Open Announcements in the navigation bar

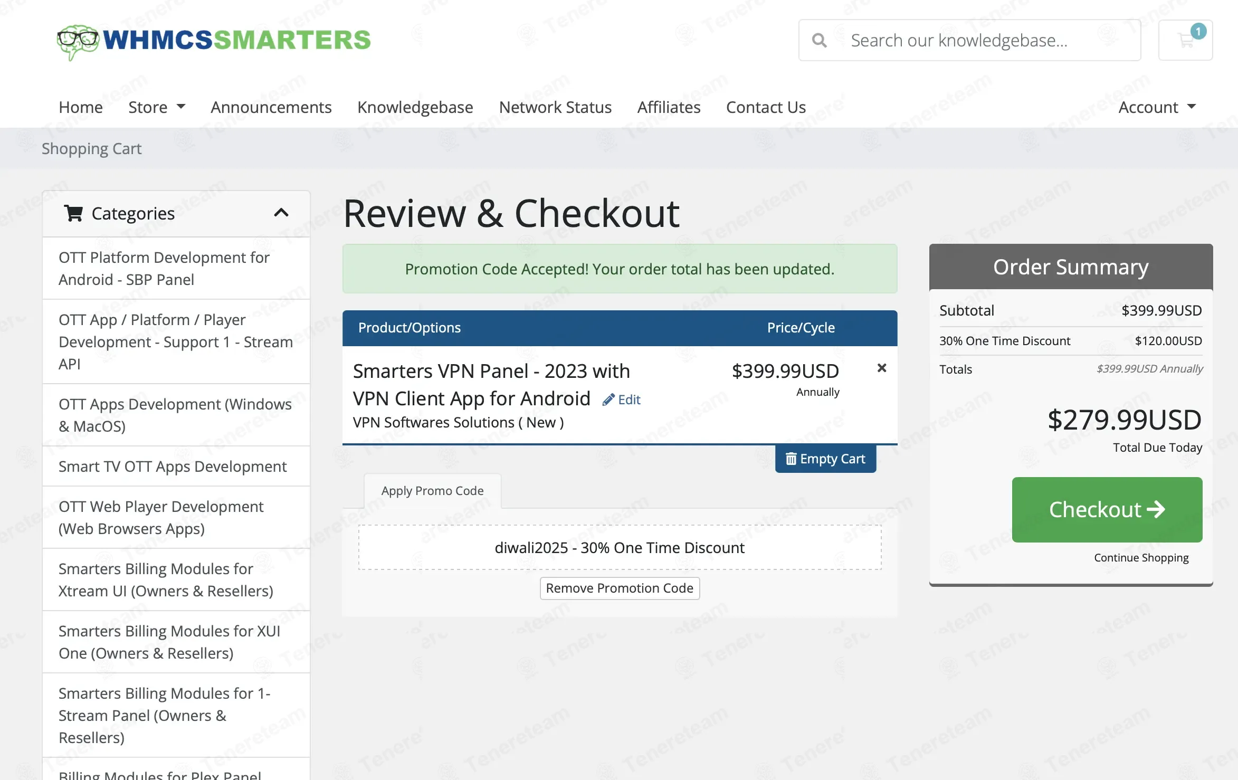(x=271, y=107)
